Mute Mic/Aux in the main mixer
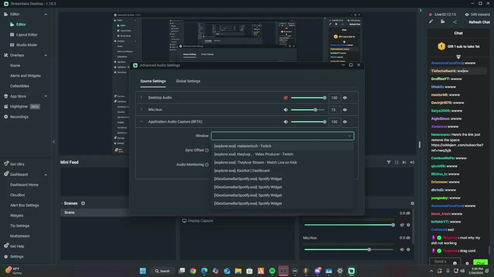 [402, 249]
